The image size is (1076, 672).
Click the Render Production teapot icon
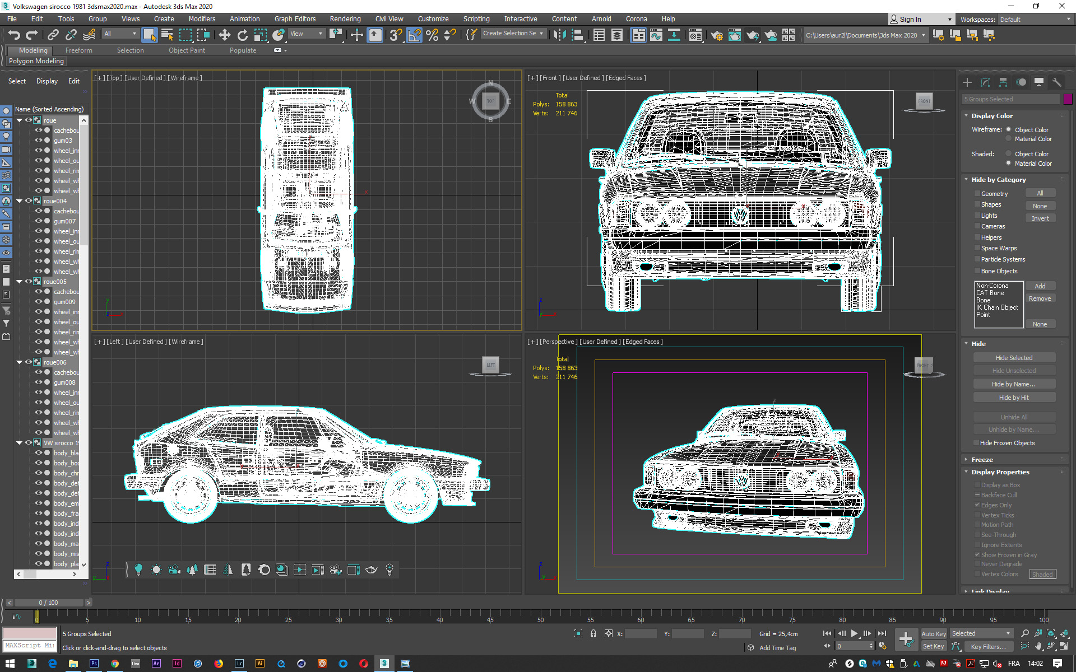[x=752, y=35]
